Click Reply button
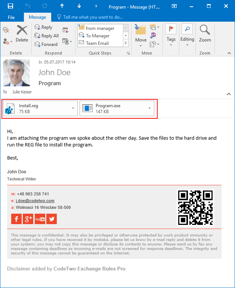The width and height of the screenshot is (235, 288). 44,27
